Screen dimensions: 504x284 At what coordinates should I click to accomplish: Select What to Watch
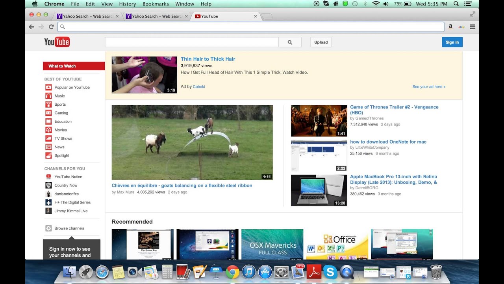click(74, 66)
